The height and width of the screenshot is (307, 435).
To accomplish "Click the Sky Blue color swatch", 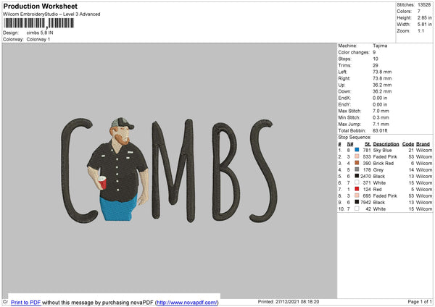I will coord(357,150).
